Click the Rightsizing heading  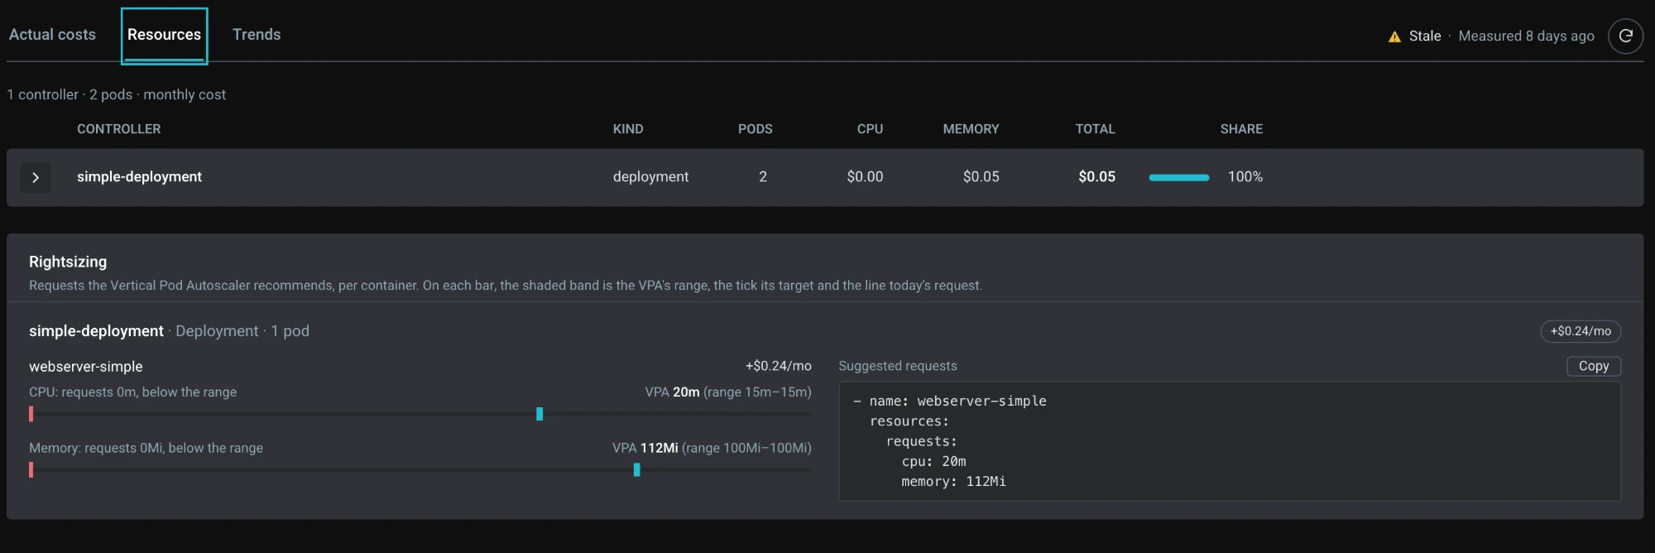(x=68, y=262)
